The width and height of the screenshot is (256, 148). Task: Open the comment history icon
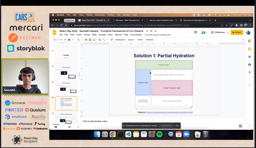(x=195, y=32)
